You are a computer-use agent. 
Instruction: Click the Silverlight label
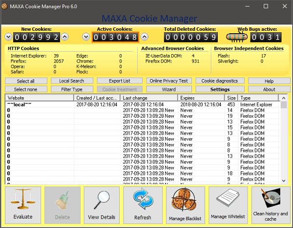coord(228,61)
